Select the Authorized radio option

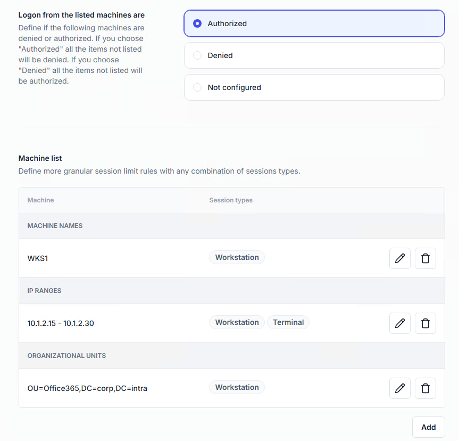coord(197,23)
